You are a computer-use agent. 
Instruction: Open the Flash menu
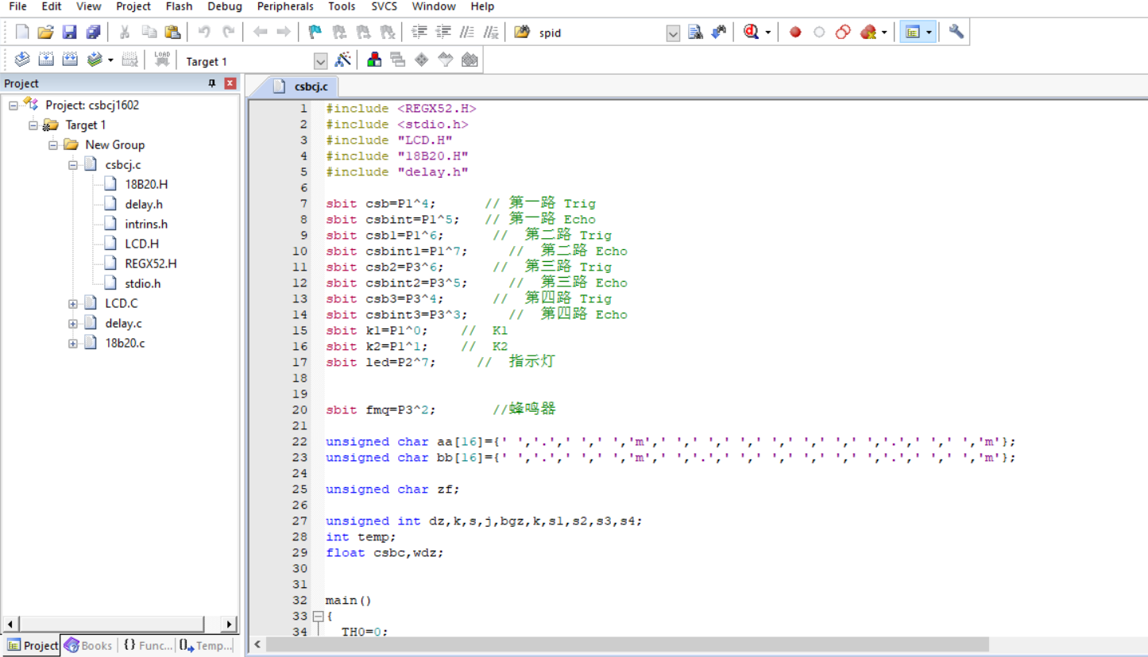179,6
